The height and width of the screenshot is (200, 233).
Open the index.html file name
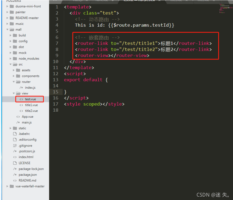click(26, 157)
